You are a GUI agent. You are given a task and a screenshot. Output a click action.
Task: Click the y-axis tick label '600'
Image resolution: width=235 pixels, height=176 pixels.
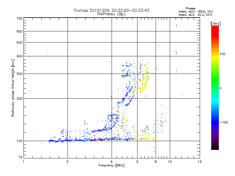point(19,31)
